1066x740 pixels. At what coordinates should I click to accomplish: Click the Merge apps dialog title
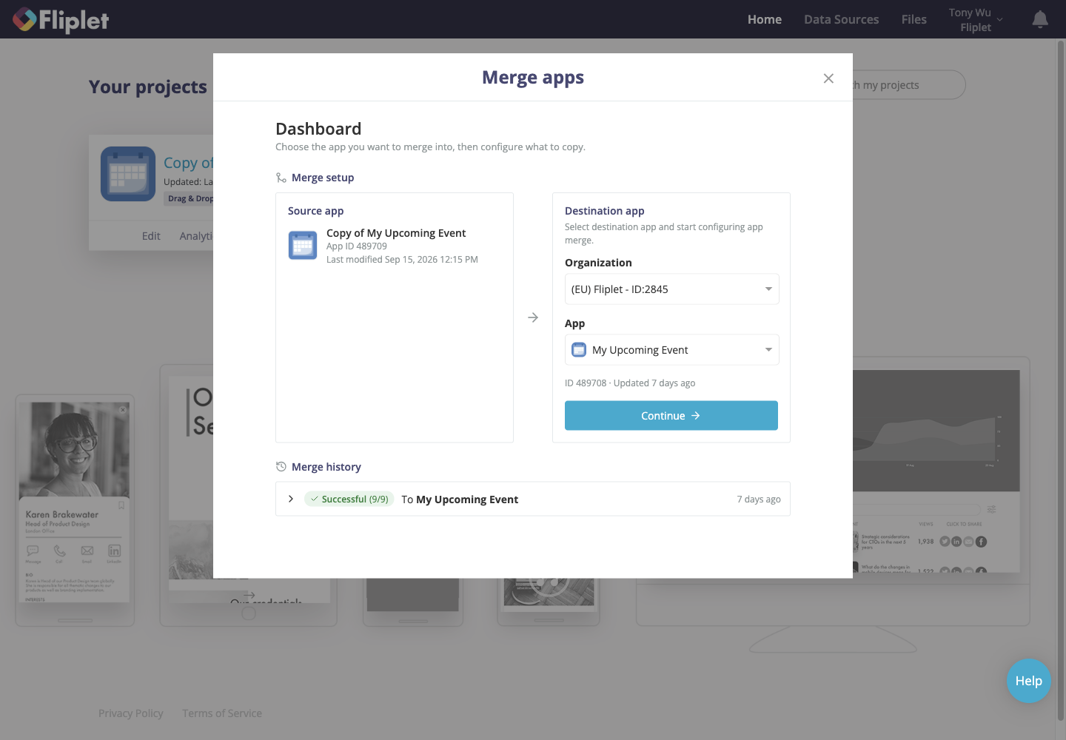pos(533,78)
